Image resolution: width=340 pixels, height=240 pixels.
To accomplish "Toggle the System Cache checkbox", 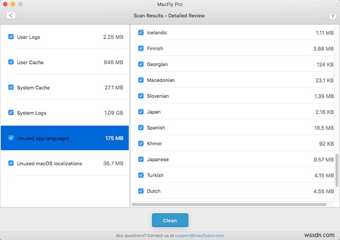I will (x=11, y=87).
